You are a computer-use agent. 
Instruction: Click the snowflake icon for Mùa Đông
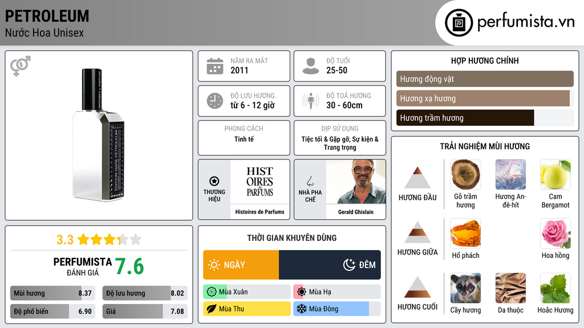(x=302, y=309)
